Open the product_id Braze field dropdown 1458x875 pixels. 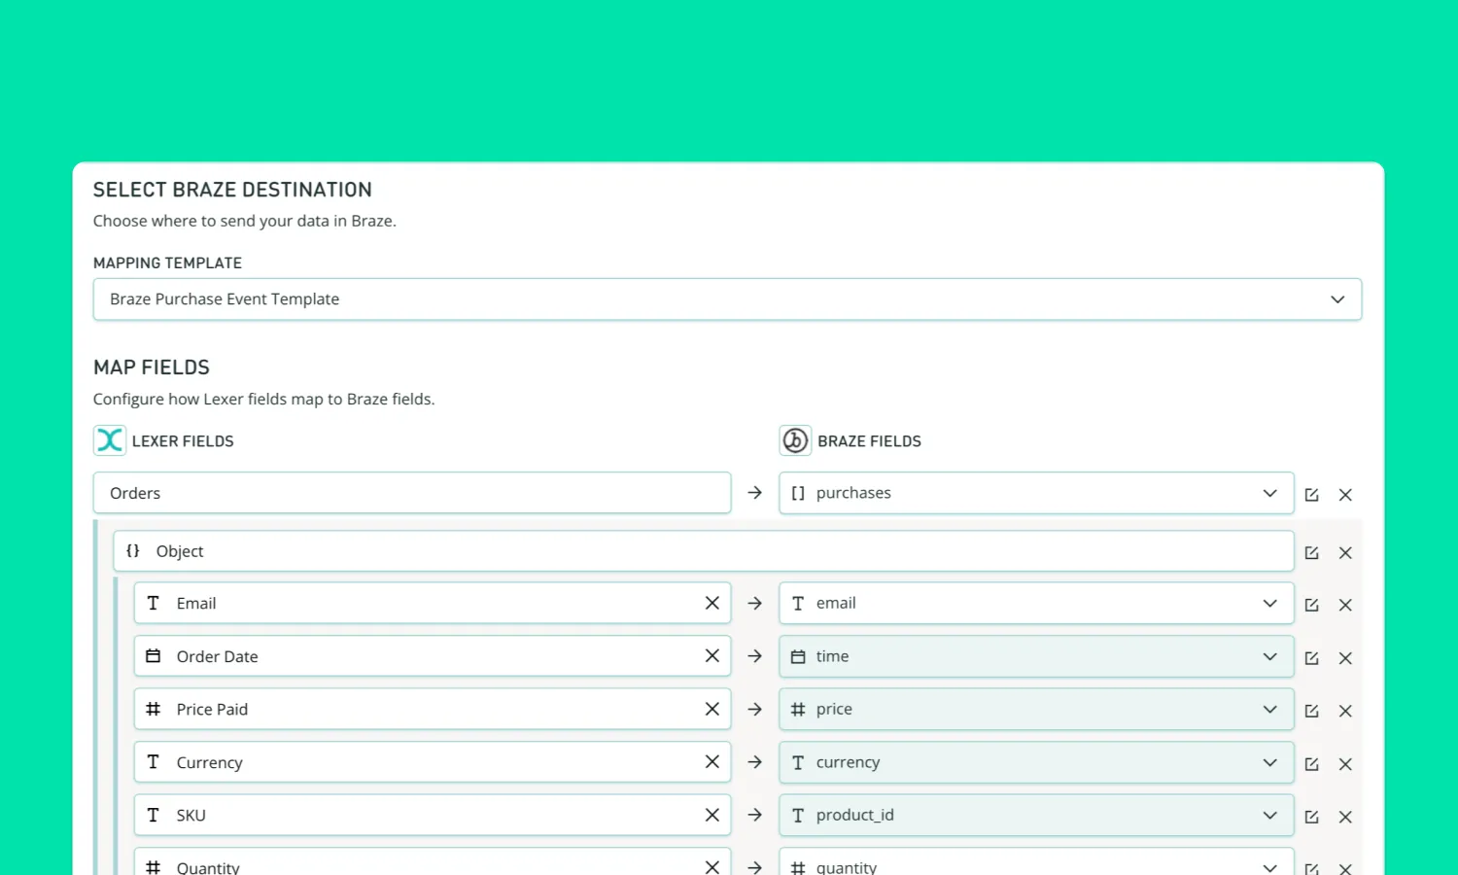[1036, 815]
